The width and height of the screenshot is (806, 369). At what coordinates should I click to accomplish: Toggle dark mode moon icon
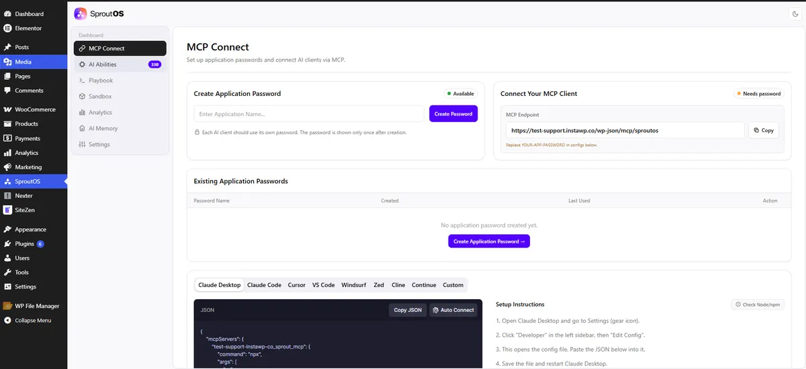pos(796,13)
